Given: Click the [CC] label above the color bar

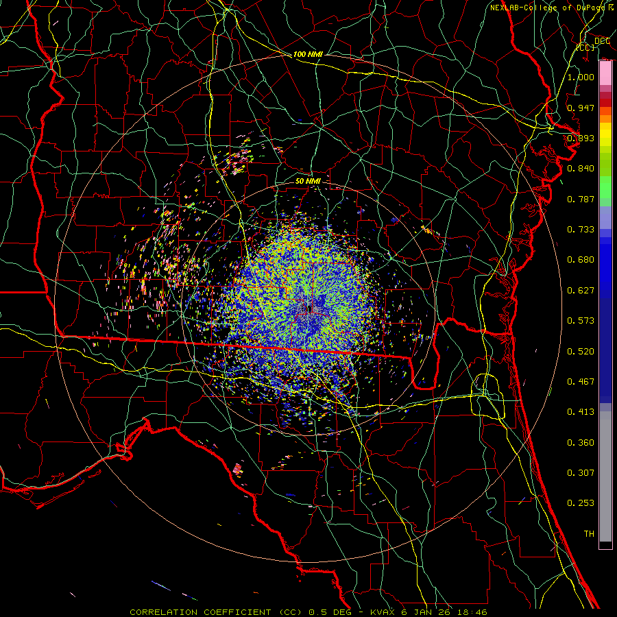Looking at the screenshot, I should point(585,47).
